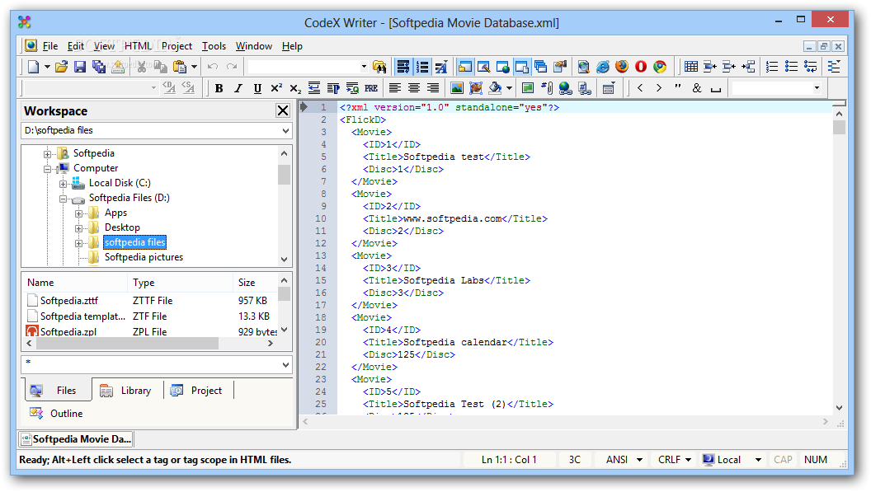
Task: Paste from clipboard icon
Action: point(180,68)
